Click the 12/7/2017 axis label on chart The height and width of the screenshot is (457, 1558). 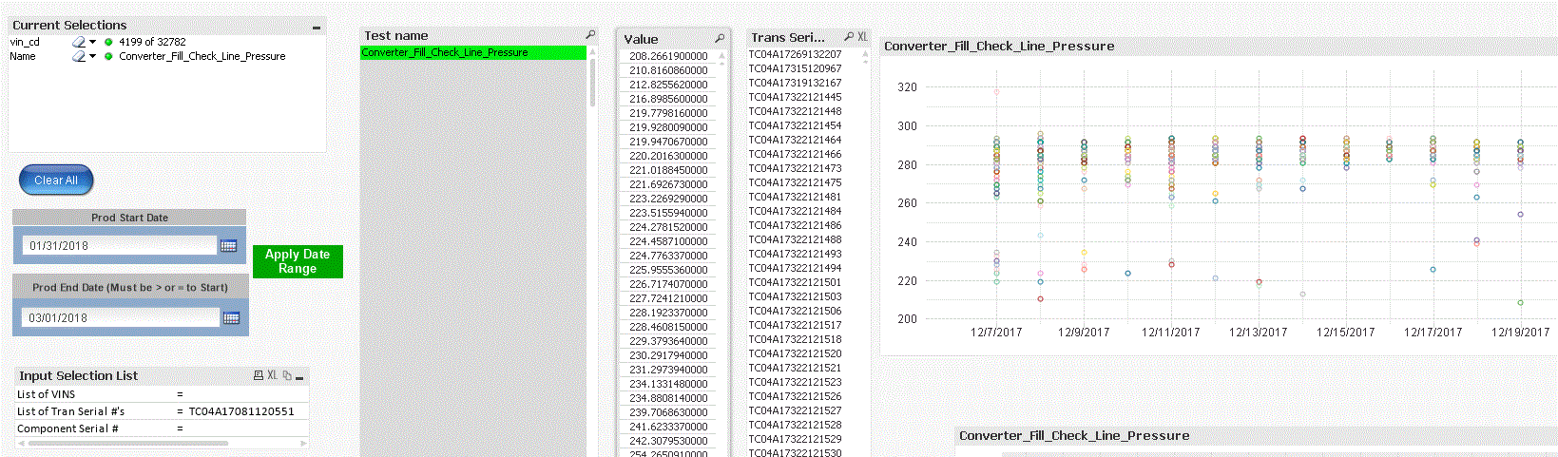[996, 333]
